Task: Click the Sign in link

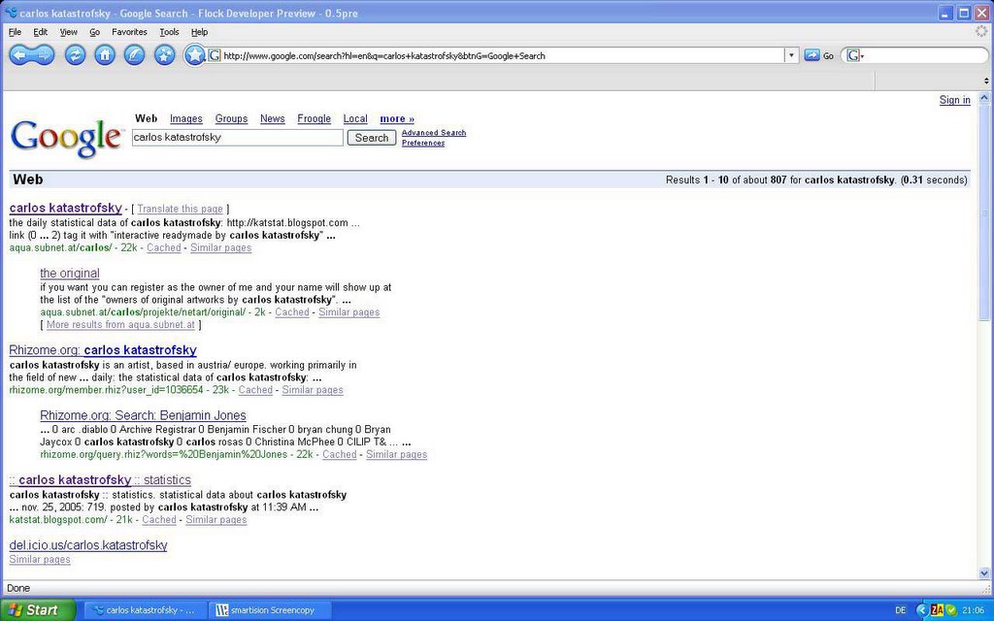Action: 955,100
